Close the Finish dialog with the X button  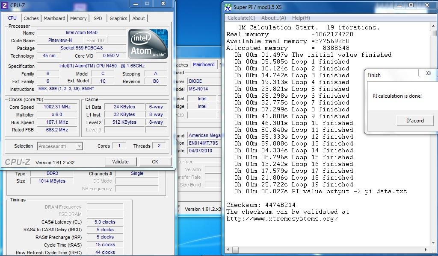[x=429, y=73]
